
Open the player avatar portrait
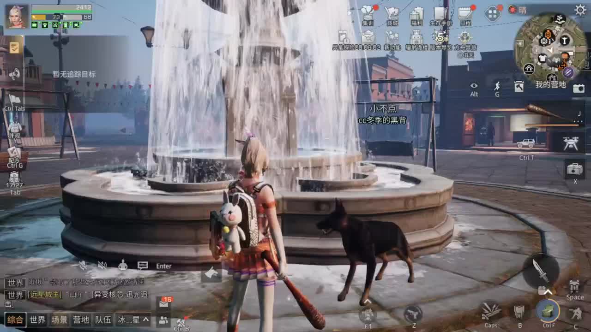(x=17, y=16)
